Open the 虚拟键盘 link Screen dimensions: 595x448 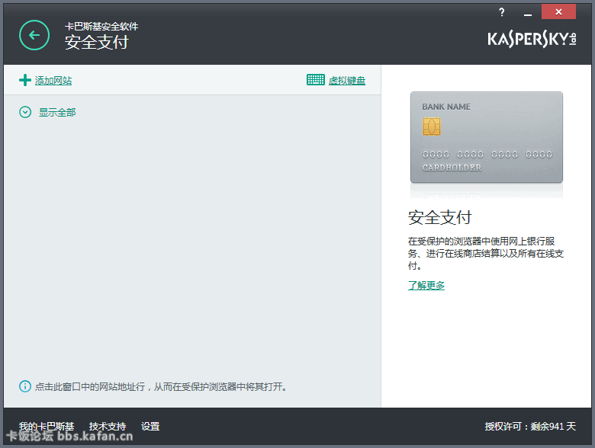click(347, 80)
